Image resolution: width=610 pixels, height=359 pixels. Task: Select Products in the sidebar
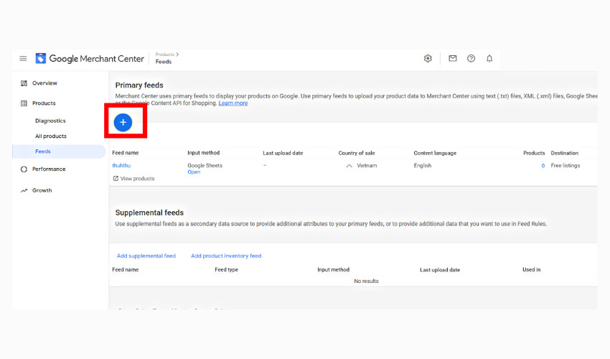(44, 103)
